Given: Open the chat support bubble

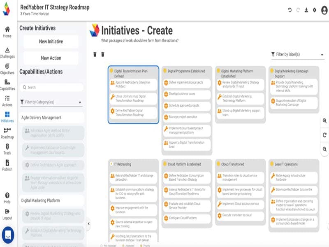Looking at the screenshot, I should click(8, 234).
